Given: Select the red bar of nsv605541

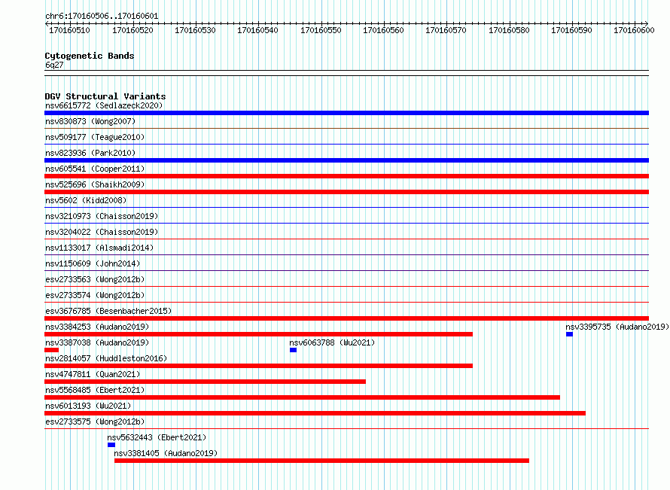Looking at the screenshot, I should click(346, 176).
